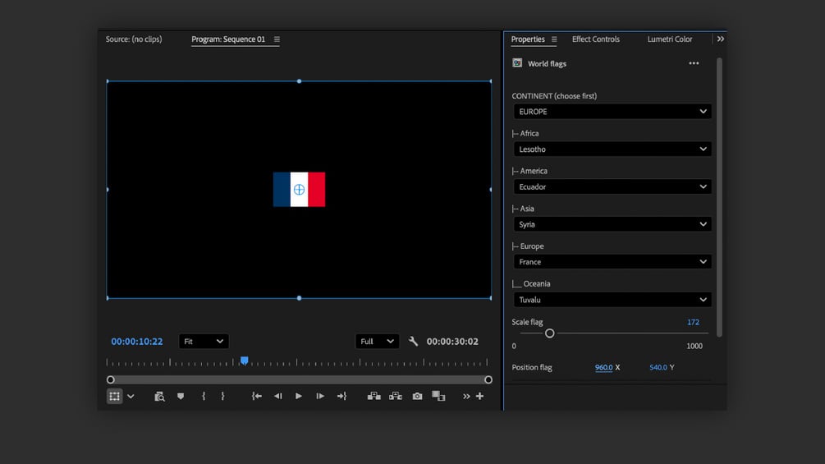Screen dimensions: 825x464
Task: Click the magnifier clip search icon
Action: (x=159, y=396)
